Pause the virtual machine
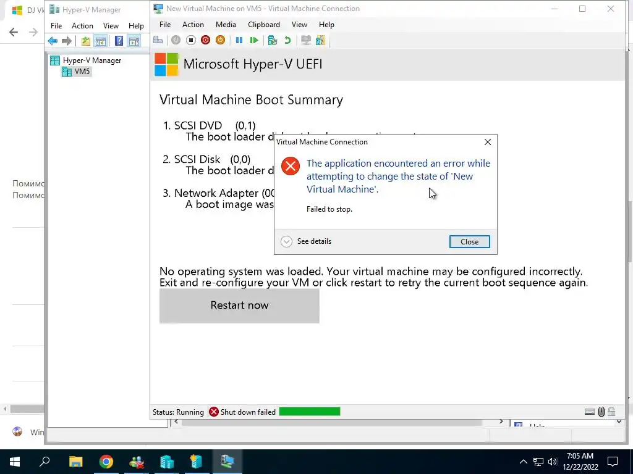Screen dimensions: 633x474 pyautogui.click(x=239, y=40)
